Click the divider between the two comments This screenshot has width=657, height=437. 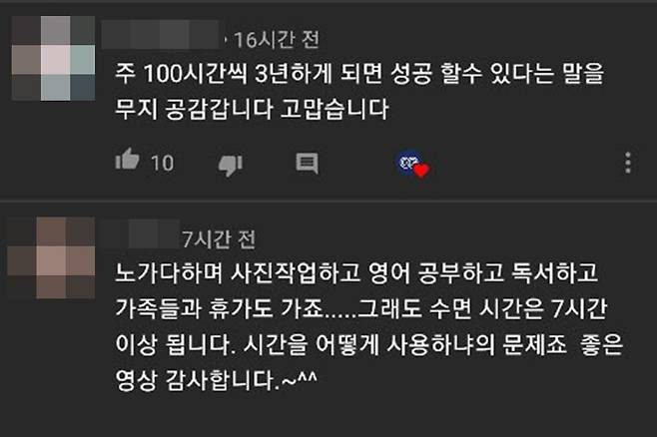click(x=328, y=202)
